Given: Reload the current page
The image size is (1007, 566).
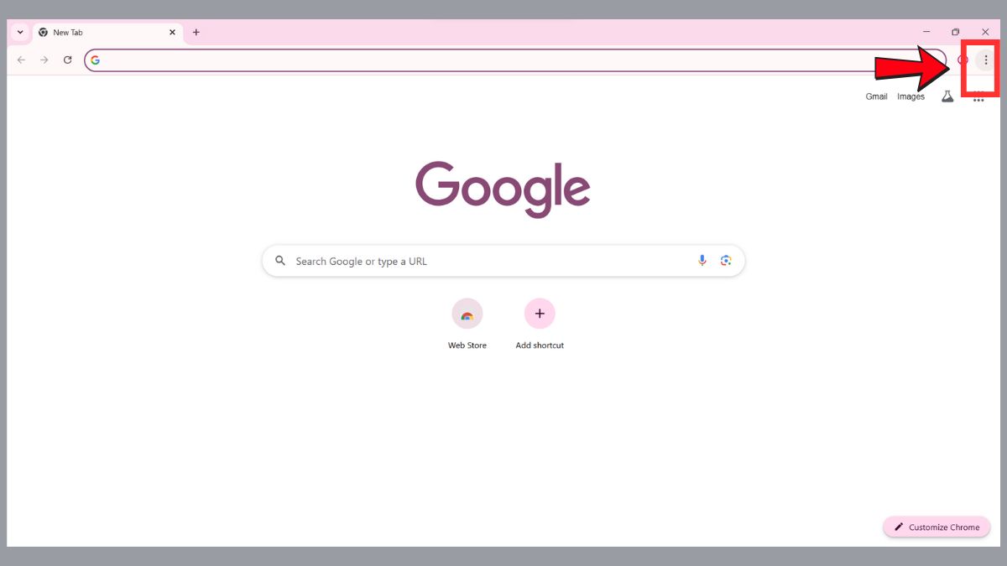Looking at the screenshot, I should pos(68,60).
